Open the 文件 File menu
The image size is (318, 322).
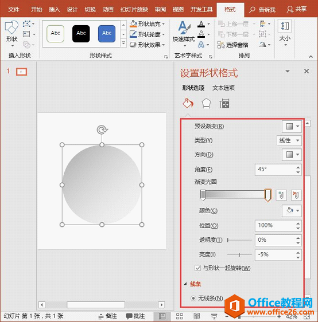point(14,9)
